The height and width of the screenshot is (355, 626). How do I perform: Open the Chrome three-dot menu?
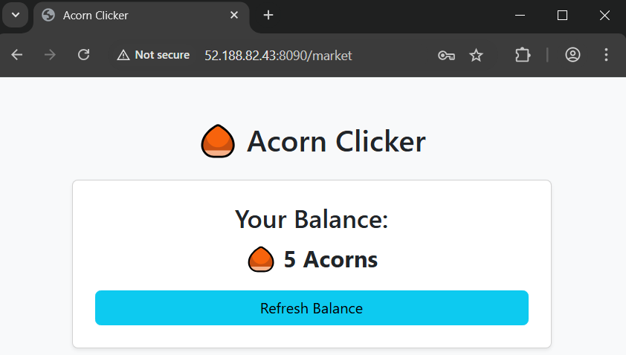607,55
